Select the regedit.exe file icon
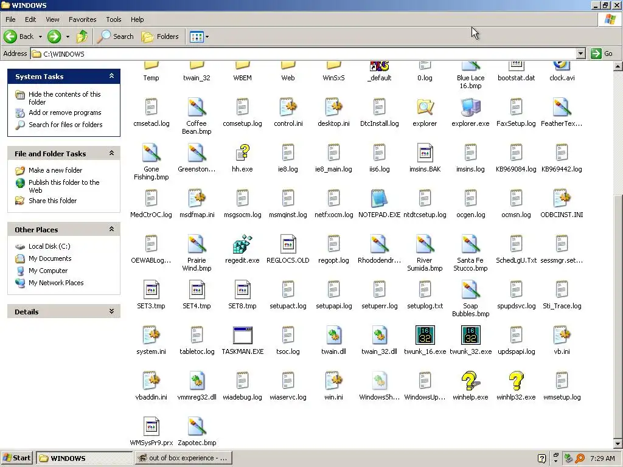The height and width of the screenshot is (467, 623). click(x=242, y=244)
